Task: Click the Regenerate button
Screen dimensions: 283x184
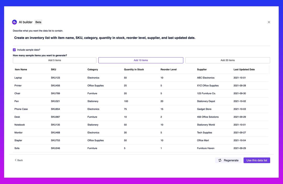Action: pos(228,160)
